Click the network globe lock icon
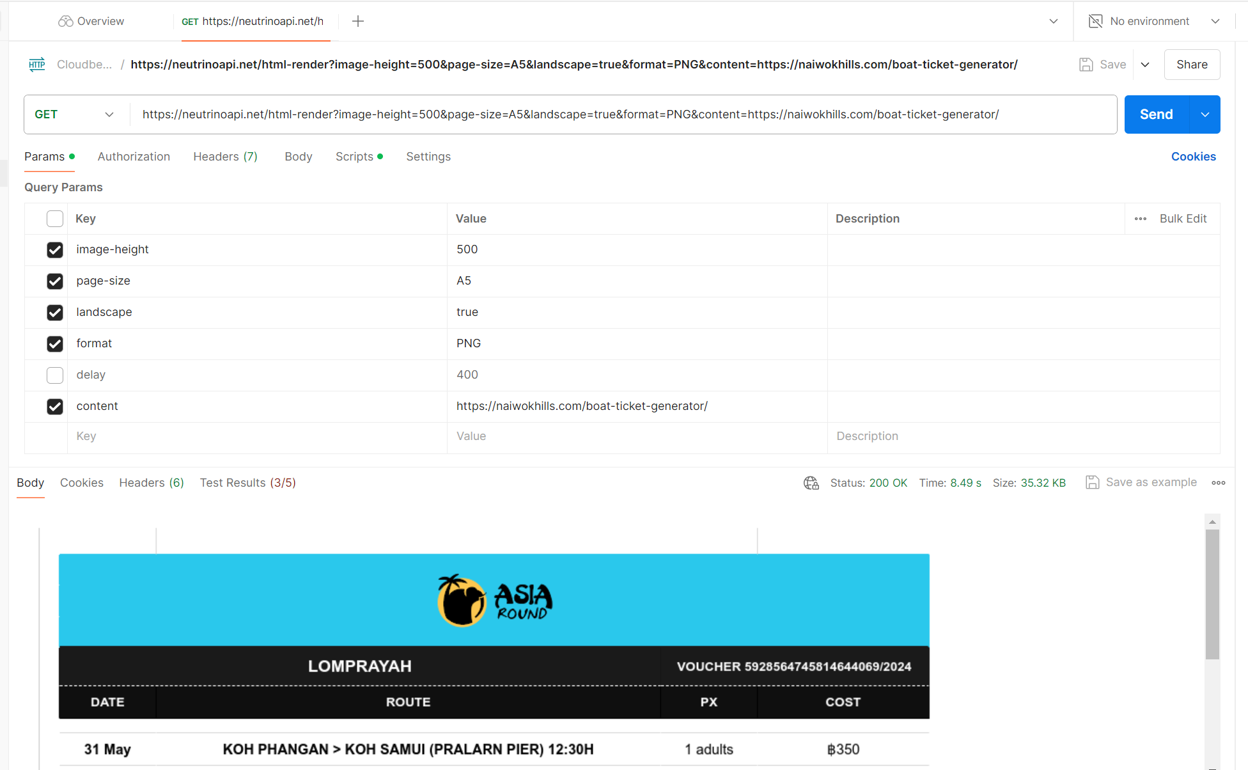The image size is (1248, 770). click(811, 483)
